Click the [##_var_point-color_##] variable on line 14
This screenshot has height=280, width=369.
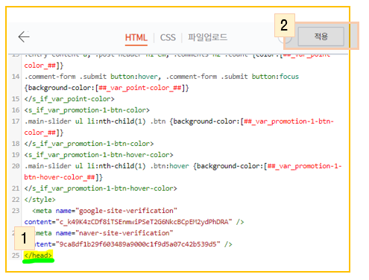140,88
